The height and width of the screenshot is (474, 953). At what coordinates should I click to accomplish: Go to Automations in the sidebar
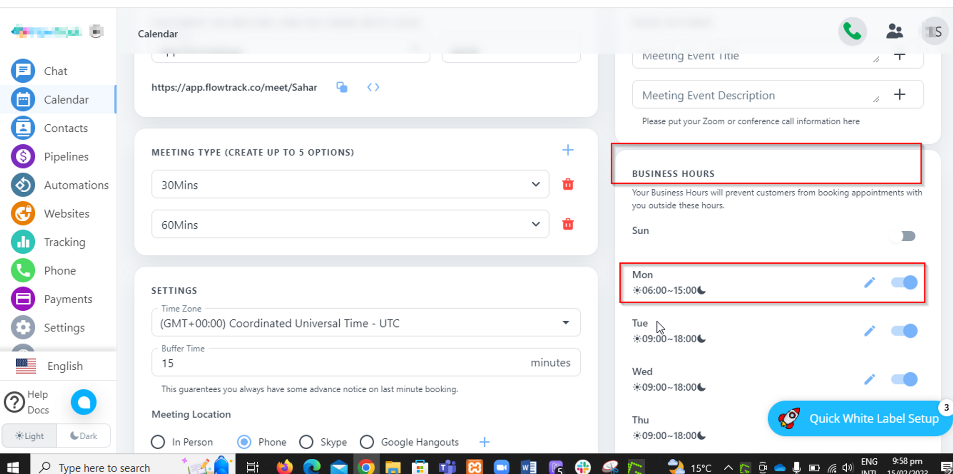click(76, 185)
